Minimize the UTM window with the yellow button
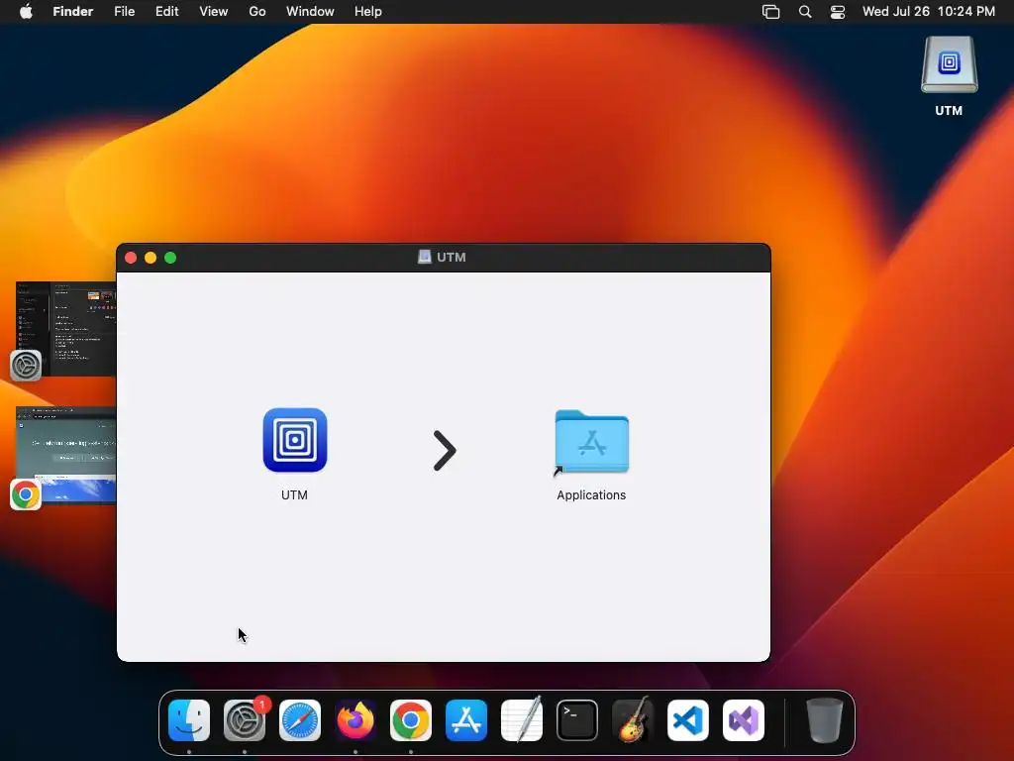Screen dimensions: 1014x761 click(151, 258)
